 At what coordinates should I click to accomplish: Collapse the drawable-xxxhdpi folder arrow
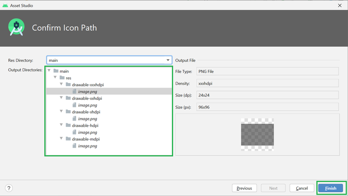click(x=61, y=84)
